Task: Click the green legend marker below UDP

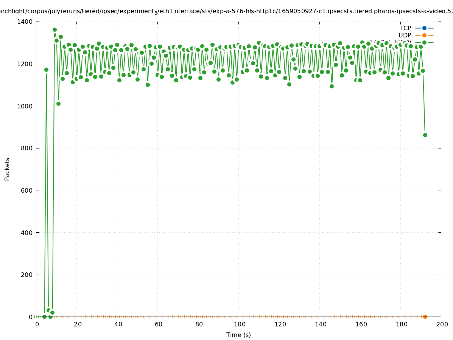Action: click(x=424, y=42)
